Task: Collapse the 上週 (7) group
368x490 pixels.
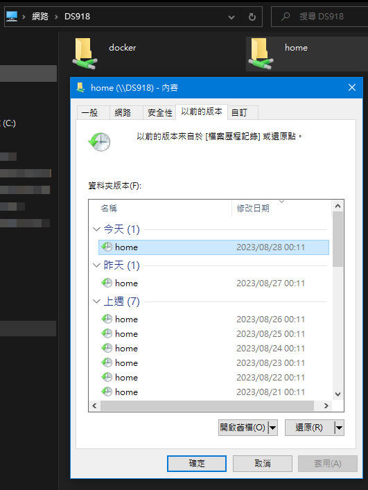Action: coord(96,301)
